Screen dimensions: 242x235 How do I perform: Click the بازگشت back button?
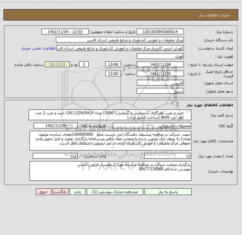click(60, 192)
